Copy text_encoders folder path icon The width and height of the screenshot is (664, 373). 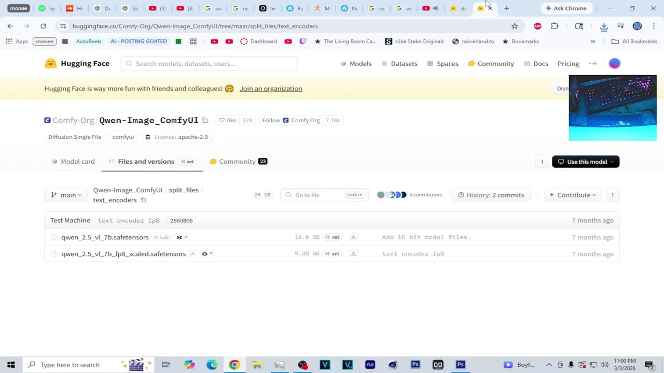(143, 200)
